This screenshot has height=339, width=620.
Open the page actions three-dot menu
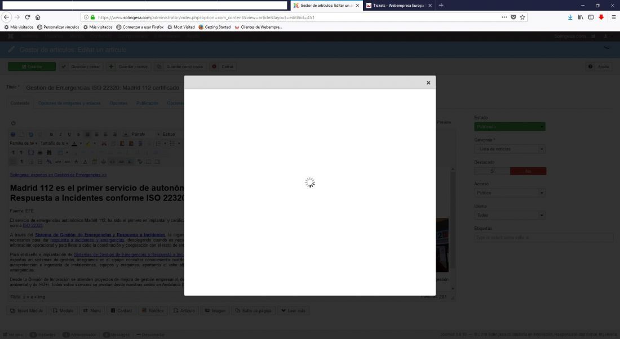(504, 17)
